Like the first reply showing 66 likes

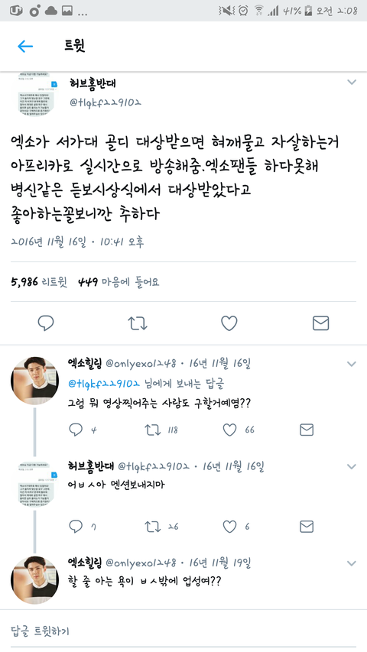(229, 430)
